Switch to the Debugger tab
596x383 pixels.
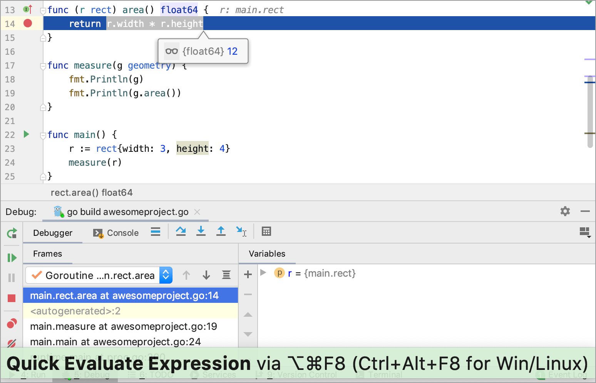click(x=53, y=233)
